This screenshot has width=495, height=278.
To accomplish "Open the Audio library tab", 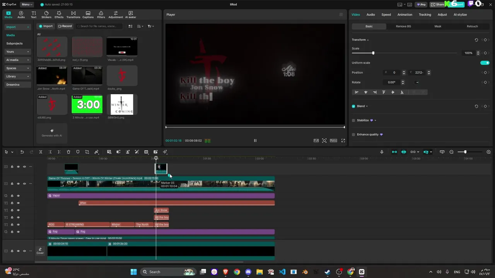I will tap(21, 15).
